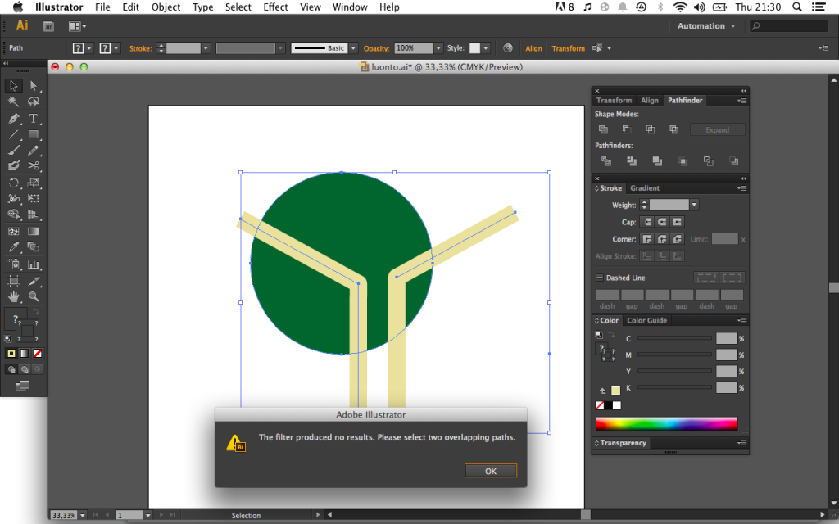Select the Artboard tool
This screenshot has height=524, width=839.
click(14, 281)
